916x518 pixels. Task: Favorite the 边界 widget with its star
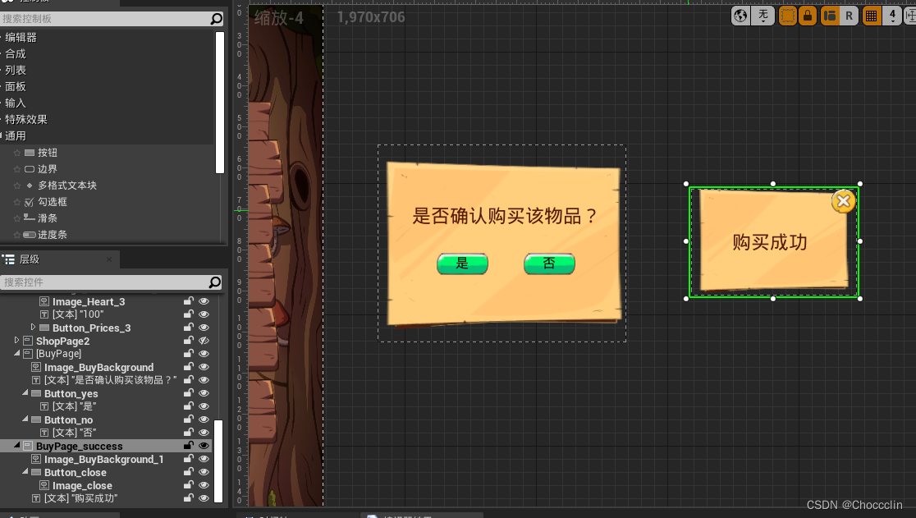(x=17, y=169)
